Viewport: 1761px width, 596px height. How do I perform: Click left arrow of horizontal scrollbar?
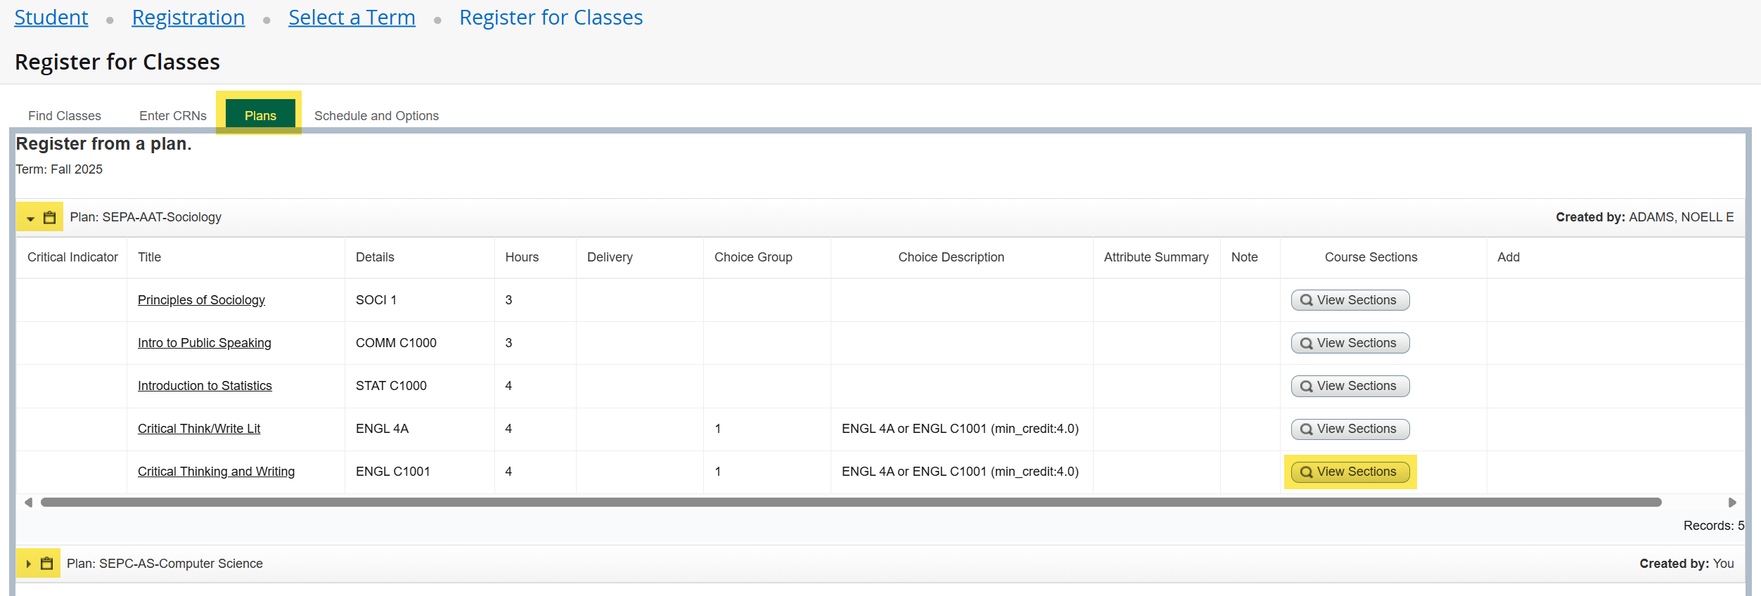[28, 503]
